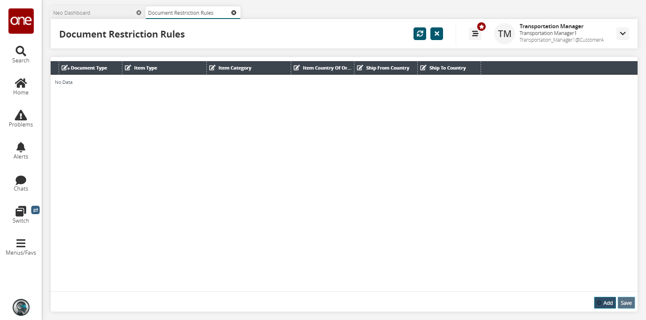Expand the user profile dropdown chevron
Screen dimensions: 646x320
(x=623, y=34)
